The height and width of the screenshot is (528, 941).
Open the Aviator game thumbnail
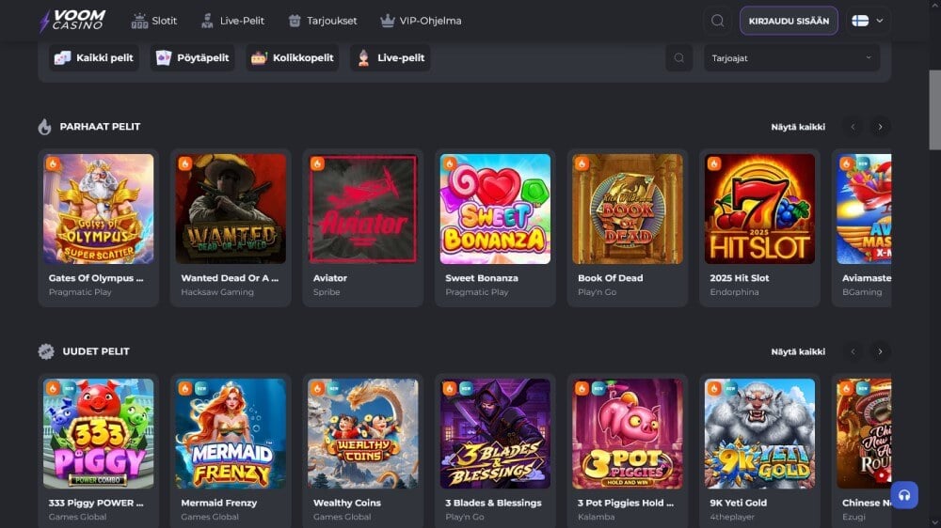[363, 209]
